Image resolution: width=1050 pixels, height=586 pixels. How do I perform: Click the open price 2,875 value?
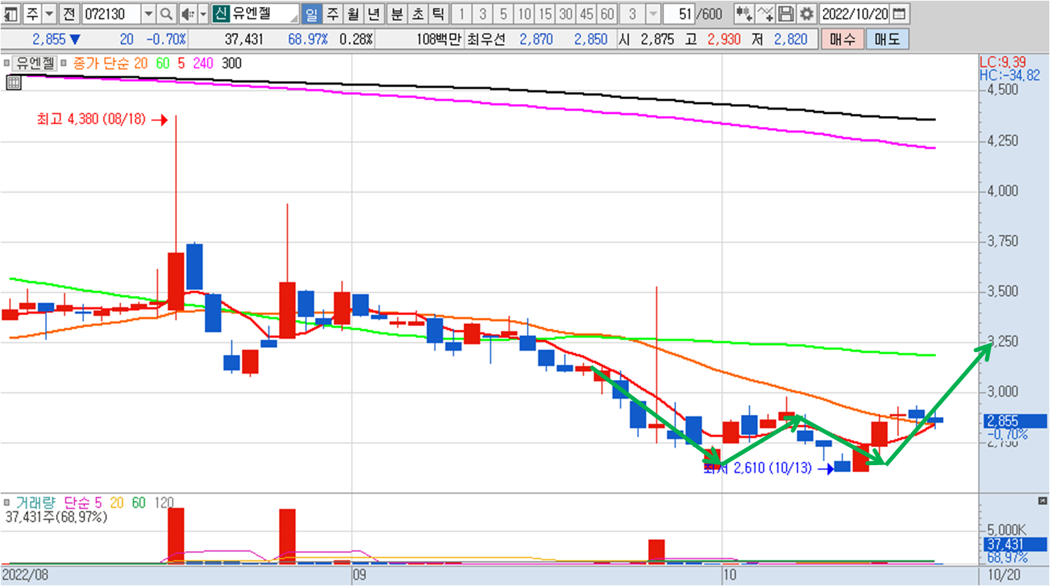pos(657,40)
